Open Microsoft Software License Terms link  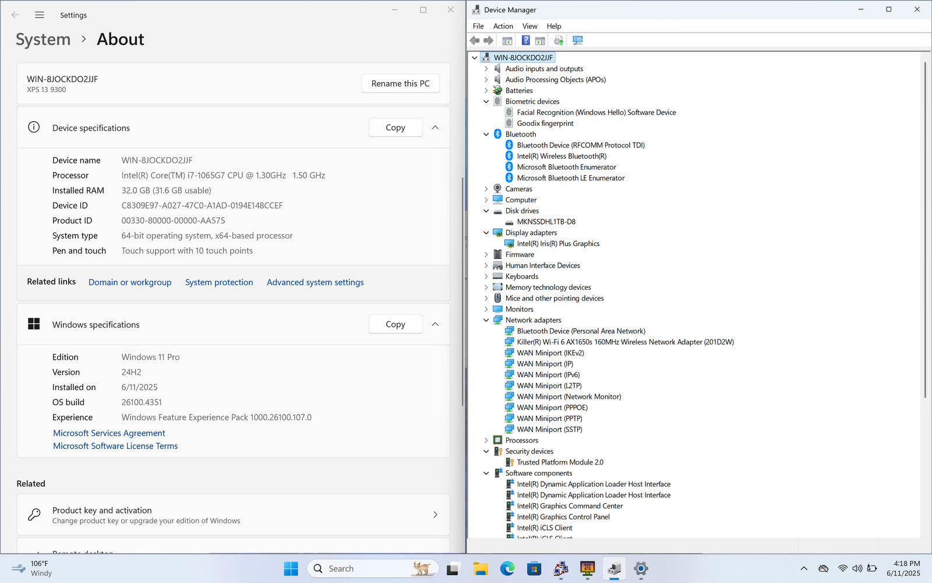[115, 446]
